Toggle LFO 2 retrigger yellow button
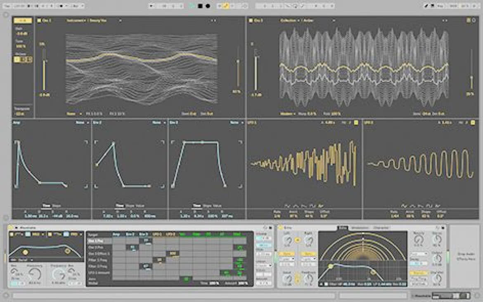Image resolution: width=483 pixels, height=302 pixels. click(x=473, y=123)
